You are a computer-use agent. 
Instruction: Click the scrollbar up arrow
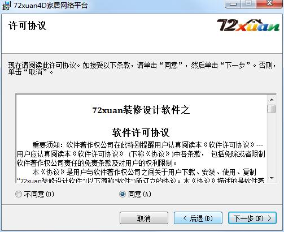[x=272, y=100]
